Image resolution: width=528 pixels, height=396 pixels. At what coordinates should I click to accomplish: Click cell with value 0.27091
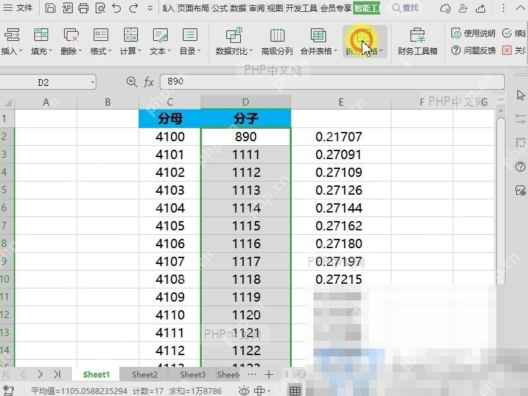[x=339, y=154]
